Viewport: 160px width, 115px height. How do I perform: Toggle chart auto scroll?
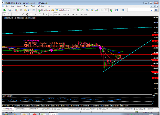(101, 10)
